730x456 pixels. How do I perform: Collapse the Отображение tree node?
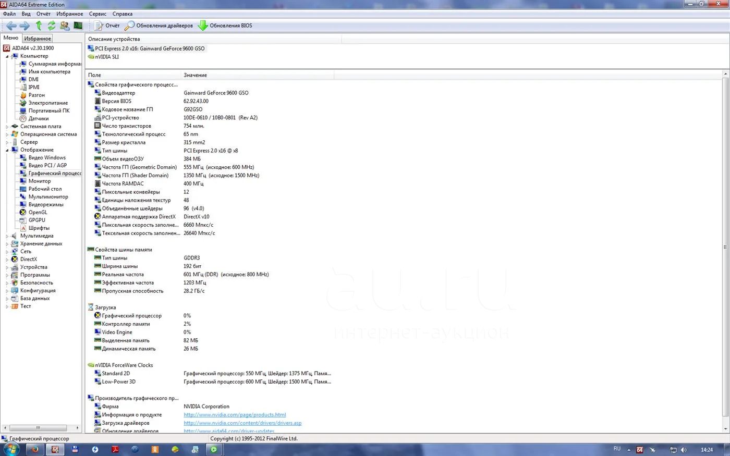[x=7, y=150]
